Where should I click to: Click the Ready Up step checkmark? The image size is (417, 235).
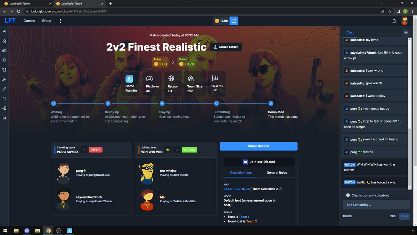point(108,103)
